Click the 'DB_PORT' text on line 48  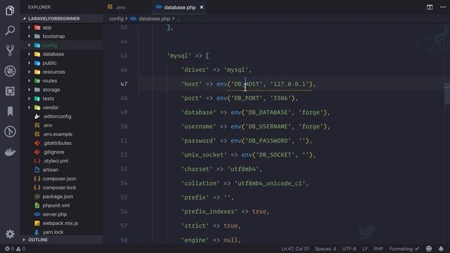pyautogui.click(x=247, y=98)
